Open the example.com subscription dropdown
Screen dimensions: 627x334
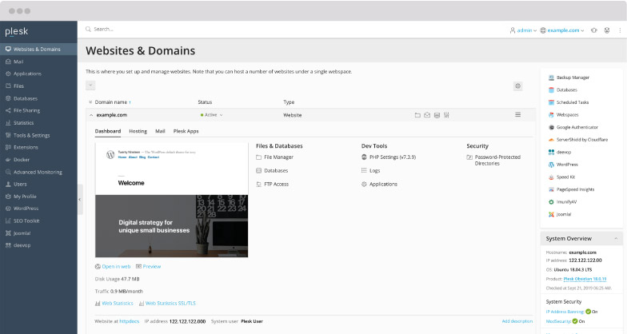[564, 30]
